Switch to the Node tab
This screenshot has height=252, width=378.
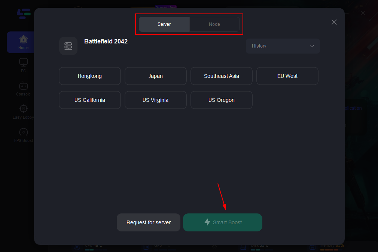[x=214, y=24]
